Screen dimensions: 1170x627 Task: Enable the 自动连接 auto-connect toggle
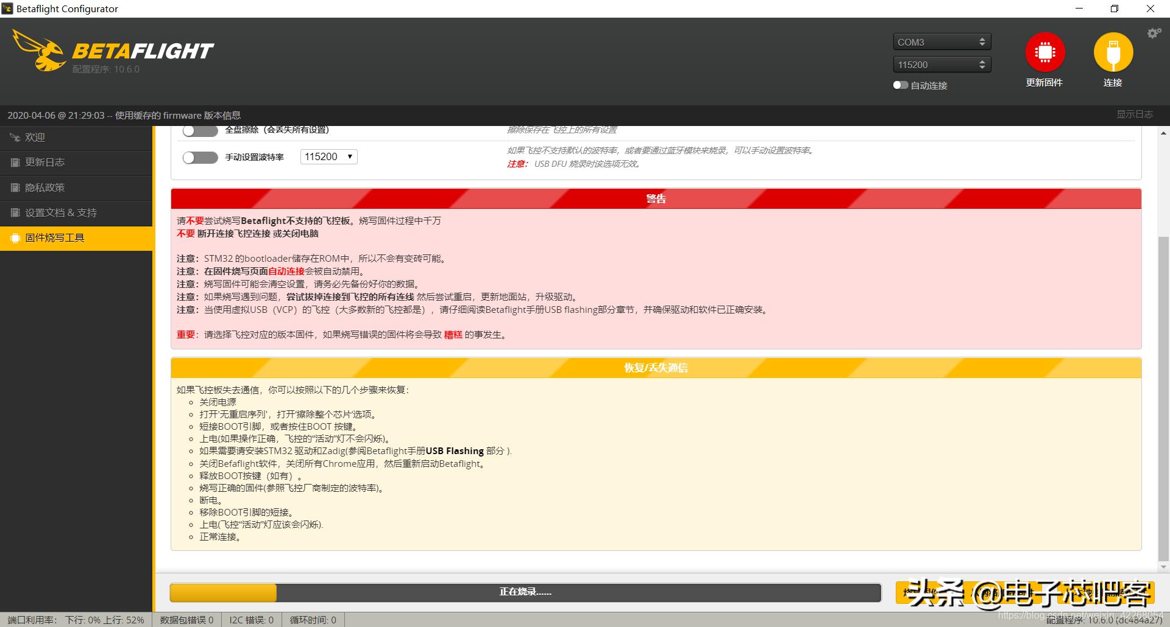point(900,85)
